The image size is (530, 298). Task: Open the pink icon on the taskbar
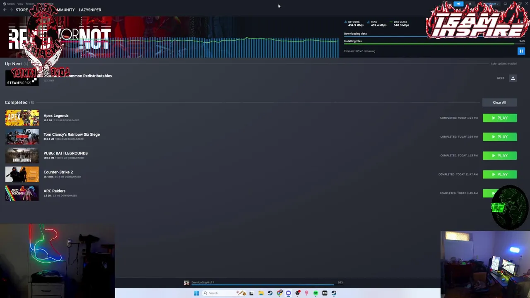coord(306,293)
